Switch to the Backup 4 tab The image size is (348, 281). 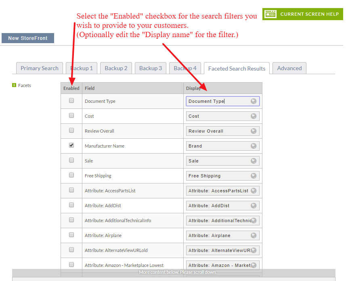(185, 68)
